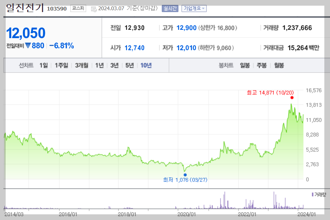Click the 최고 14,871 (10/20) label
This screenshot has height=220, width=330.
coord(270,92)
